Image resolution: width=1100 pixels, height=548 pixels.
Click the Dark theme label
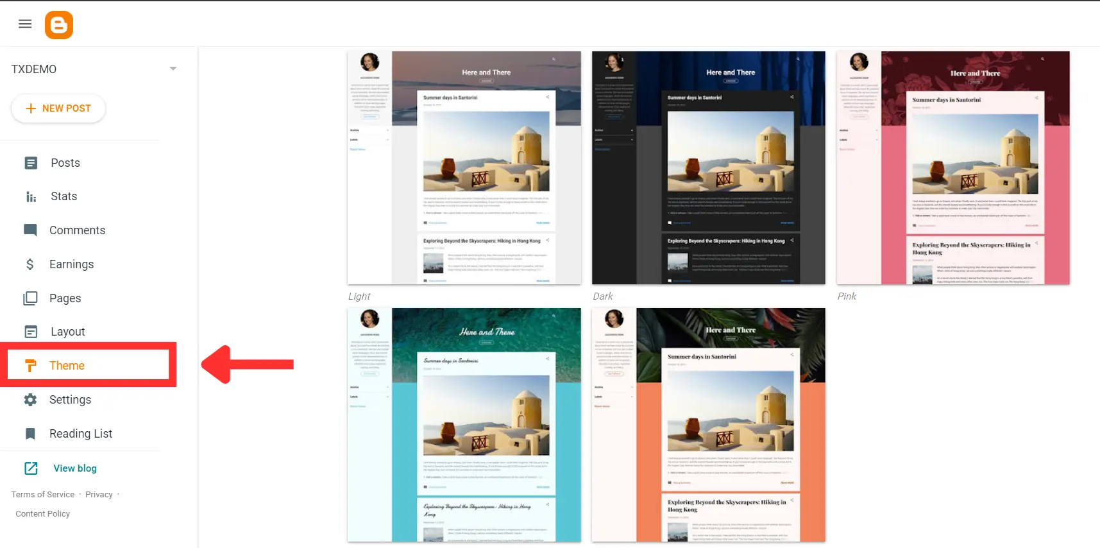603,296
